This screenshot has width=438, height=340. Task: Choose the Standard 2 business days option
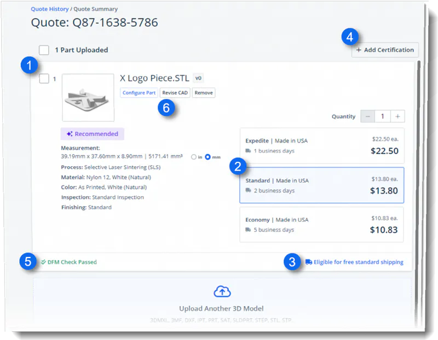point(322,185)
